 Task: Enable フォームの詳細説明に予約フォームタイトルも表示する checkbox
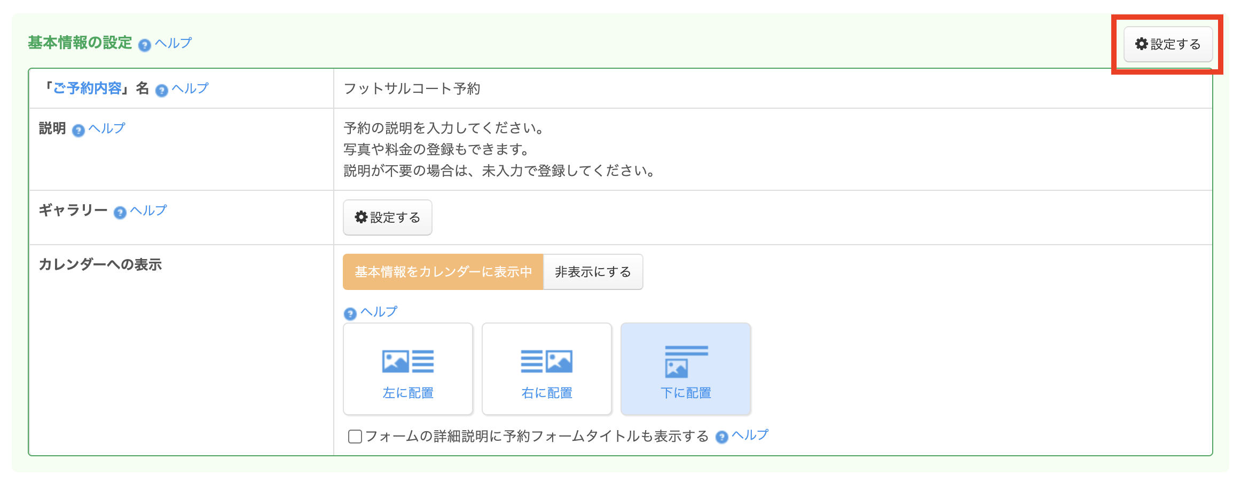[x=355, y=437]
